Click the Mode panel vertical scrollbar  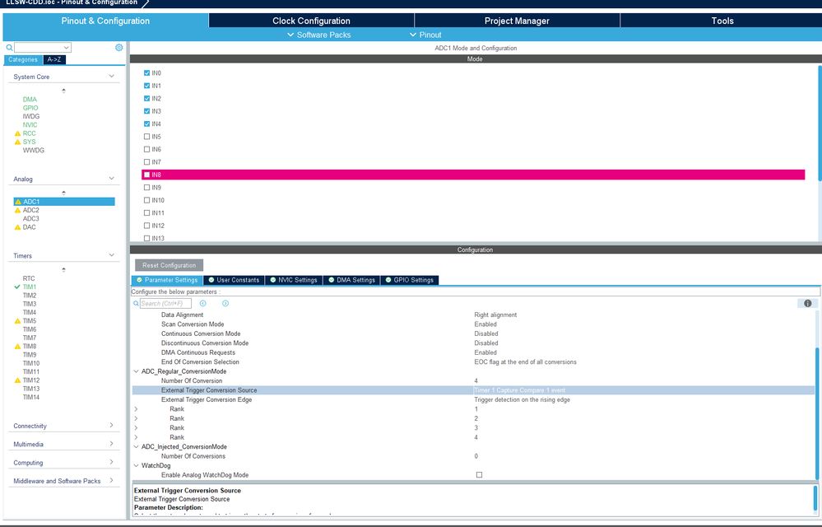pos(820,124)
